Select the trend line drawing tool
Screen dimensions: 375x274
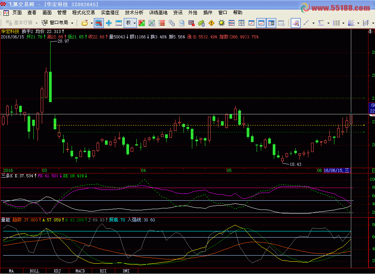[x=306, y=23]
